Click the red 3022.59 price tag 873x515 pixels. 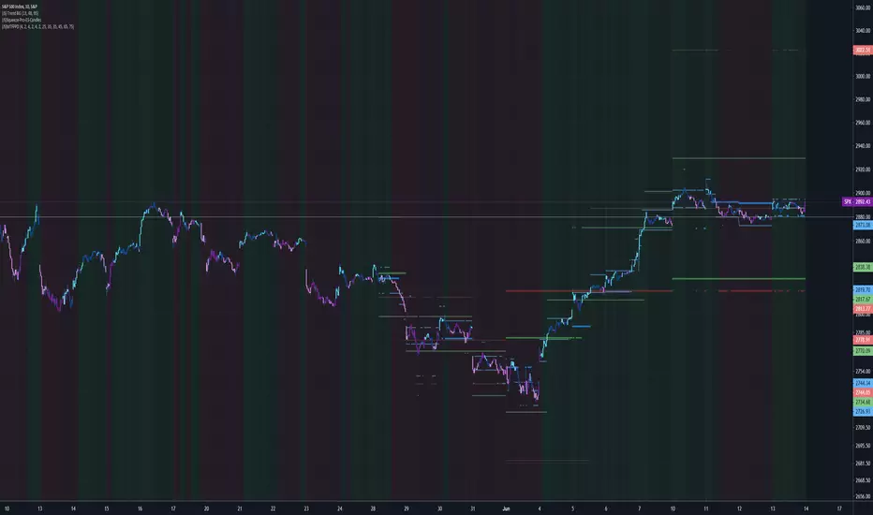(863, 51)
